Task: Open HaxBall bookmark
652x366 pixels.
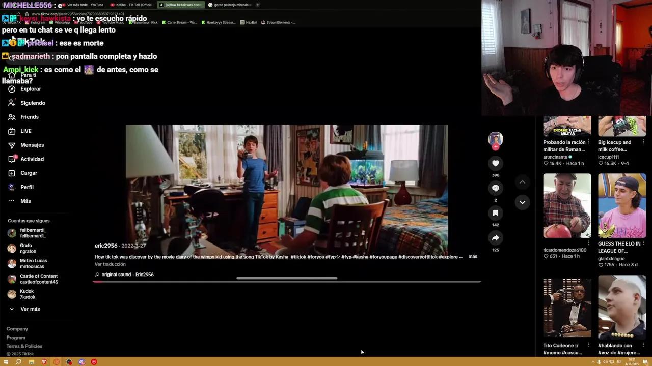Action: 249,22
